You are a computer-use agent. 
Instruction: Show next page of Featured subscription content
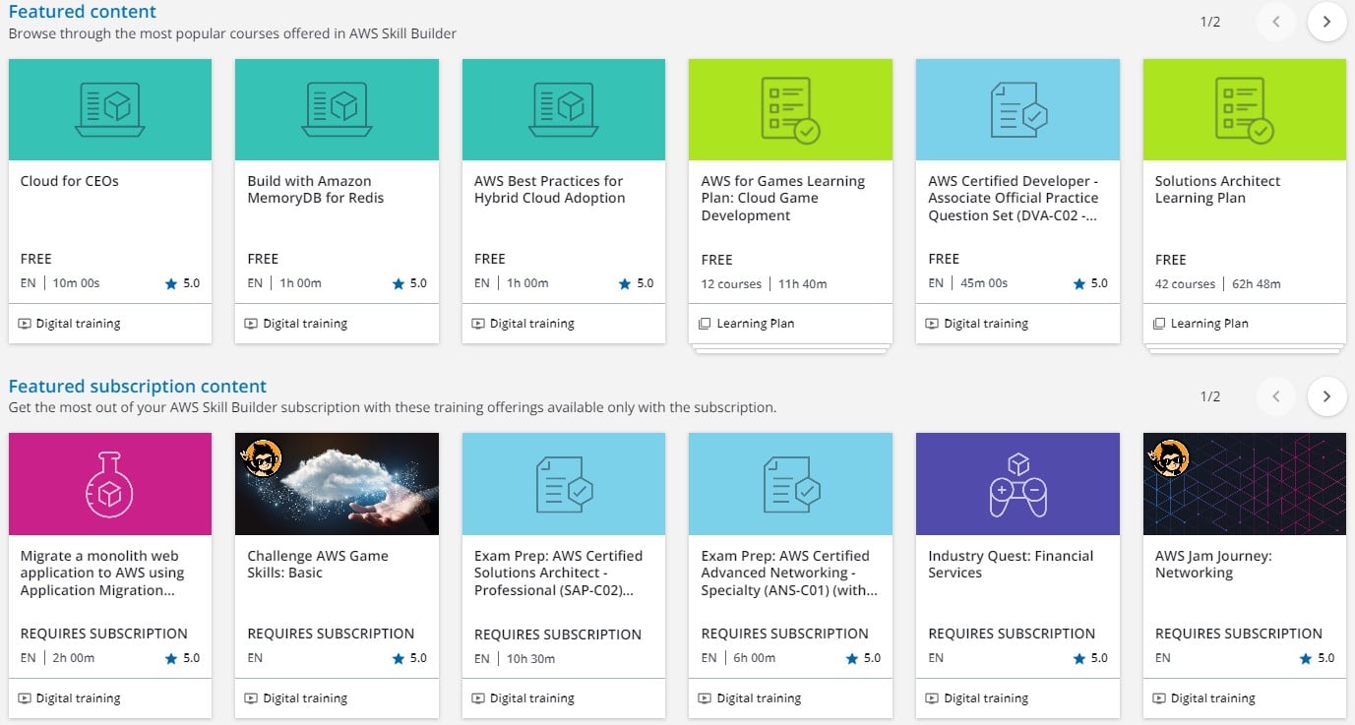(x=1326, y=396)
